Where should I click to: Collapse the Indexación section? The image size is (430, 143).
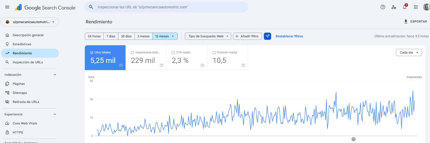55,75
